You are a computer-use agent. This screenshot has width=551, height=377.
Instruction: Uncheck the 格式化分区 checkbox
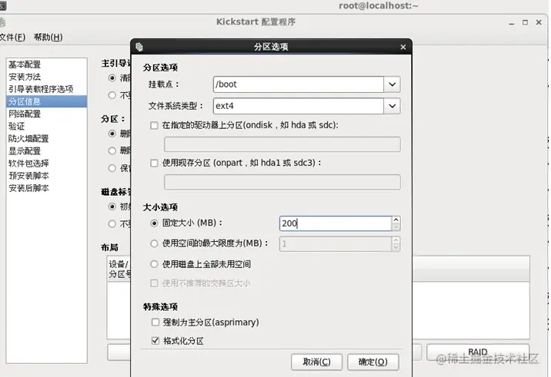point(155,340)
